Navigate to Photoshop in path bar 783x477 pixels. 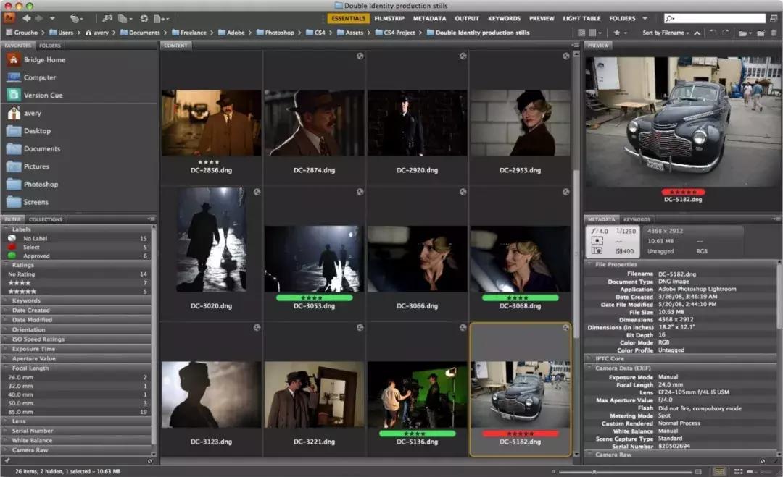tap(279, 33)
